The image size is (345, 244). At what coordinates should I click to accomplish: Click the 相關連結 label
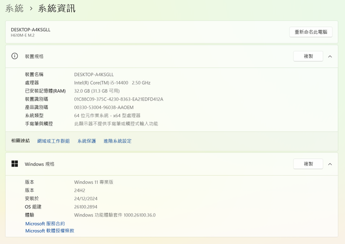pos(20,141)
